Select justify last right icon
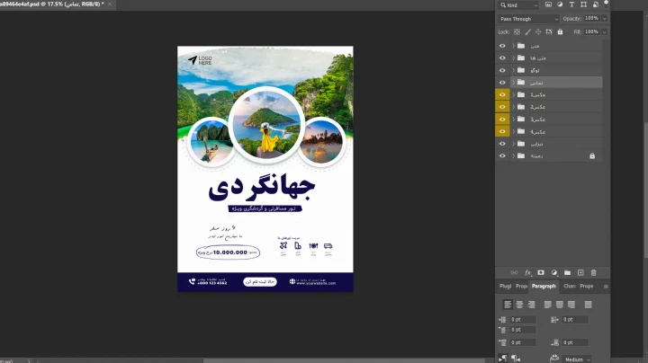648x363 pixels. (571, 305)
